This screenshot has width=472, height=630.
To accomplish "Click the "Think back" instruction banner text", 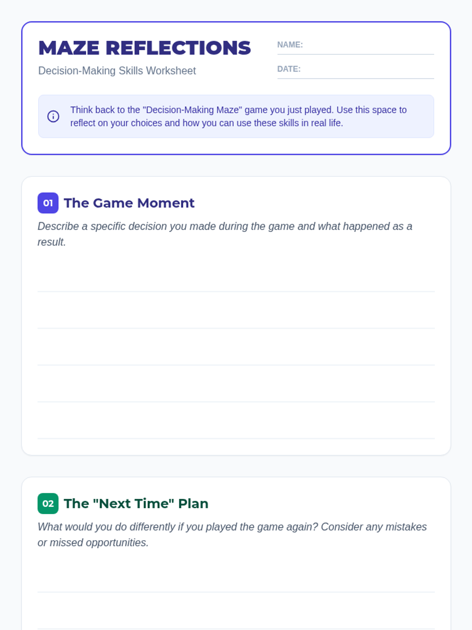I will [x=238, y=117].
